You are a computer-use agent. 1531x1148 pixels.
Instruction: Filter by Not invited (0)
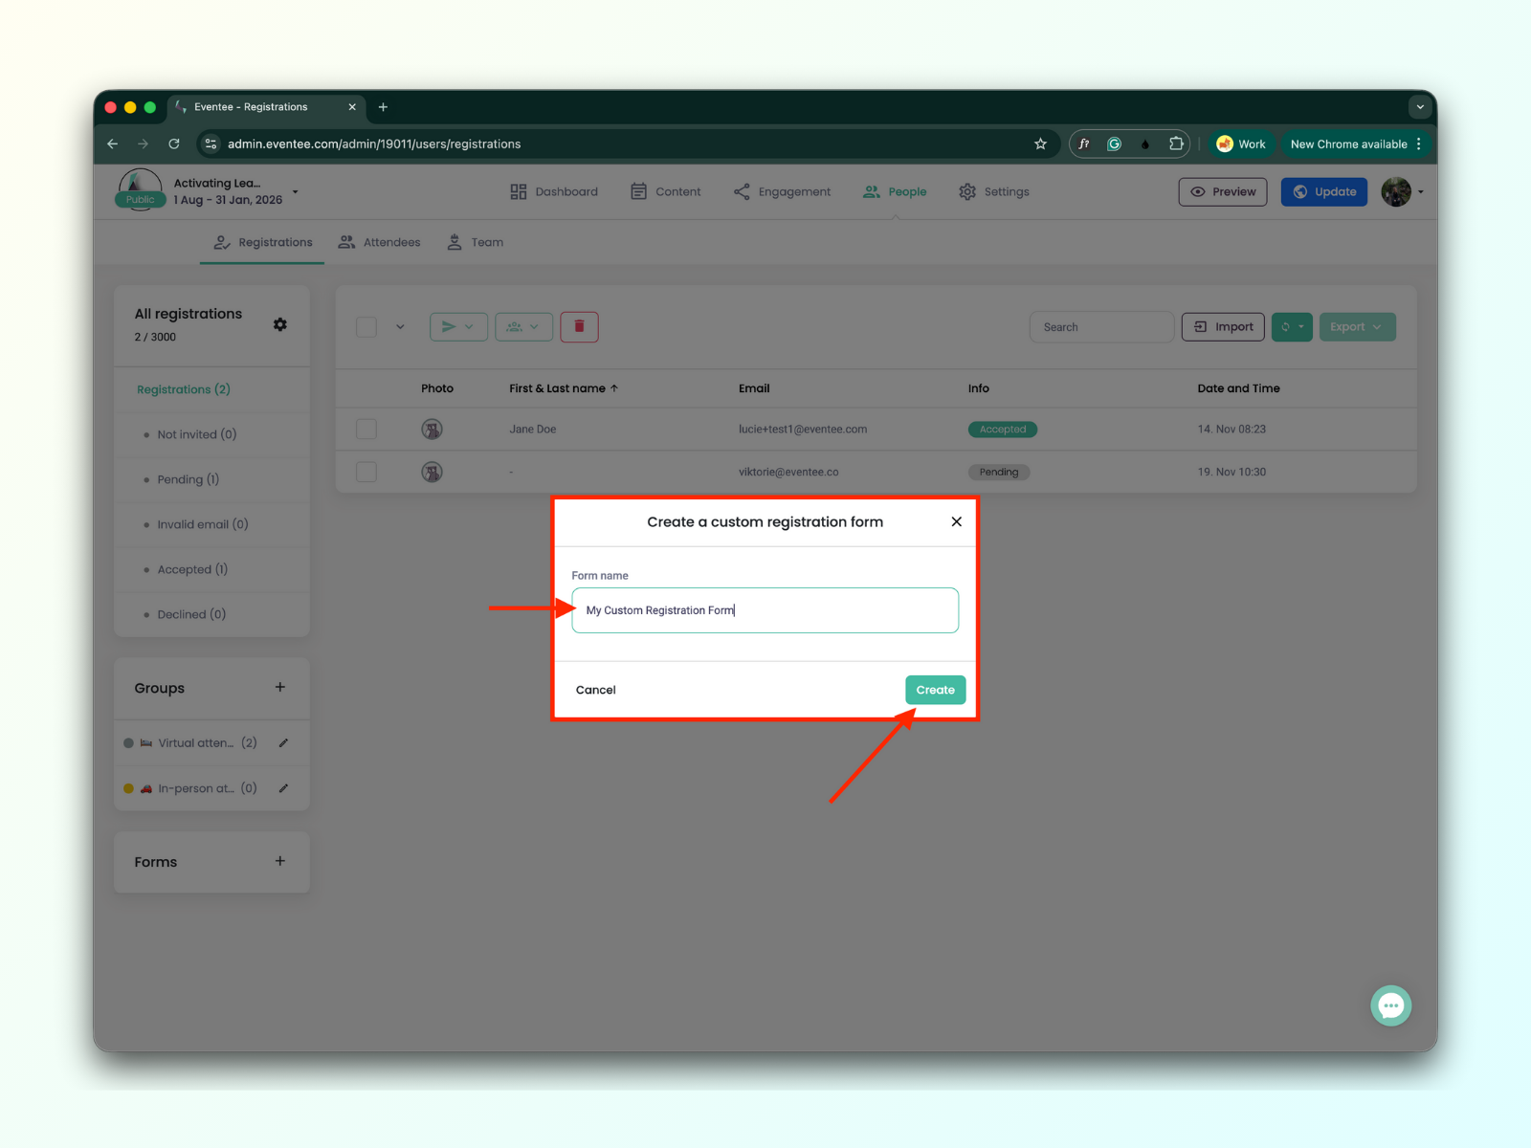click(197, 434)
